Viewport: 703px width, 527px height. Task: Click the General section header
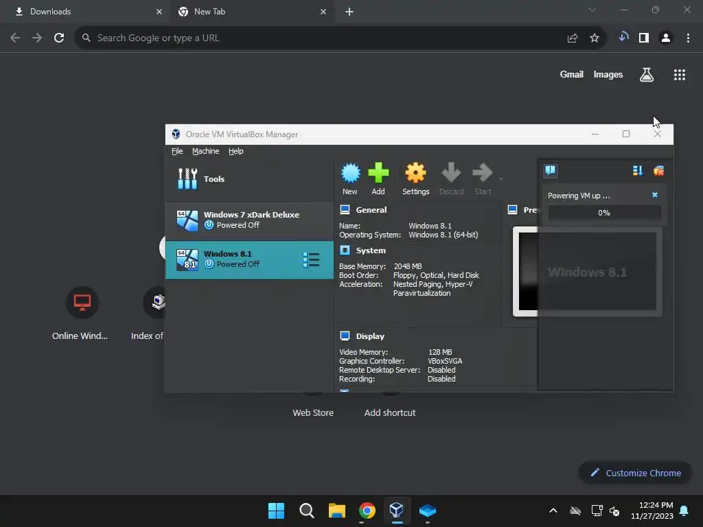tap(371, 210)
